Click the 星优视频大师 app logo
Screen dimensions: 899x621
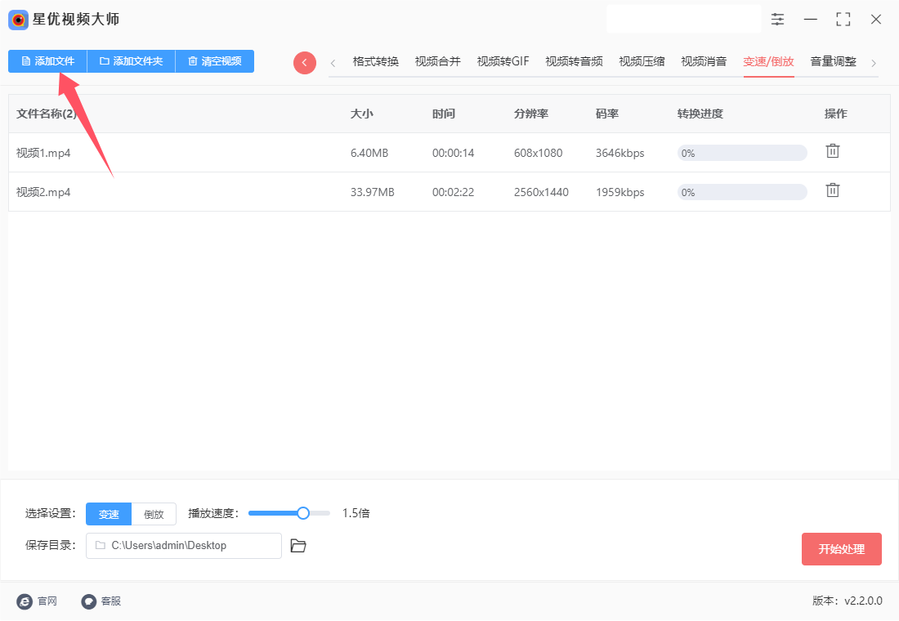pyautogui.click(x=18, y=20)
